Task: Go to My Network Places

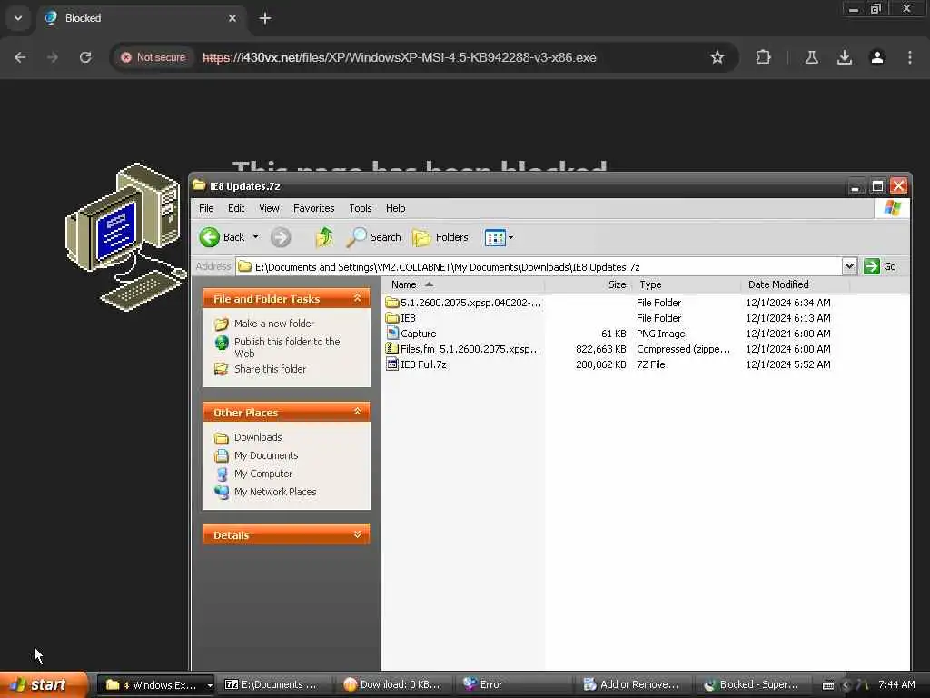Action: pyautogui.click(x=275, y=492)
